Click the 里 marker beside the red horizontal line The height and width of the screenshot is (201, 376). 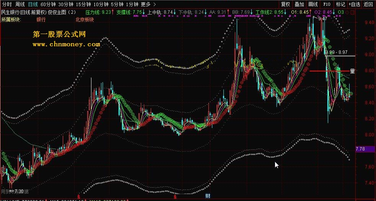click(352, 71)
